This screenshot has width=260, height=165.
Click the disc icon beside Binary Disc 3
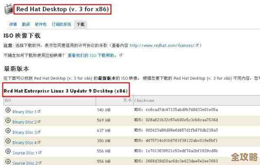tap(8, 131)
